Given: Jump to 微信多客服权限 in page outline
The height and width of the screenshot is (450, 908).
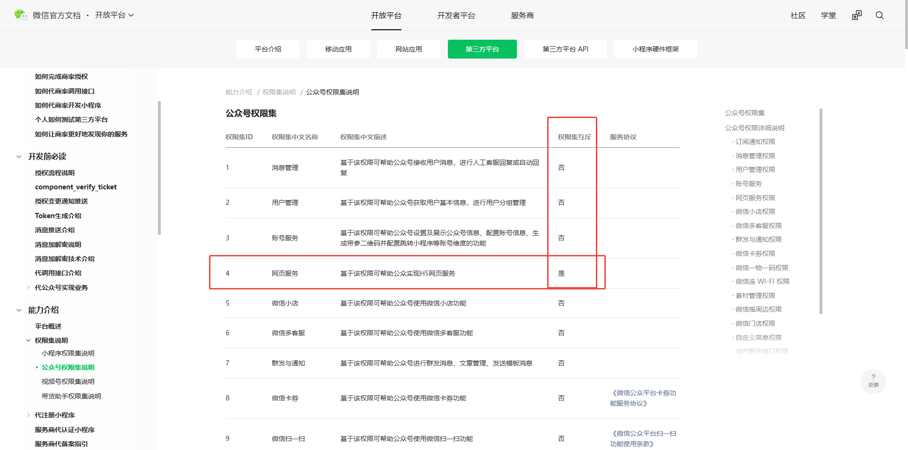Looking at the screenshot, I should 759,226.
